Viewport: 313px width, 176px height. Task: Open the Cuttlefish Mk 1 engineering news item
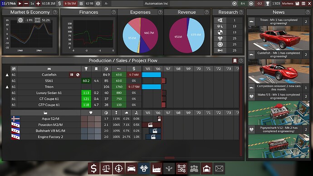pos(279,55)
